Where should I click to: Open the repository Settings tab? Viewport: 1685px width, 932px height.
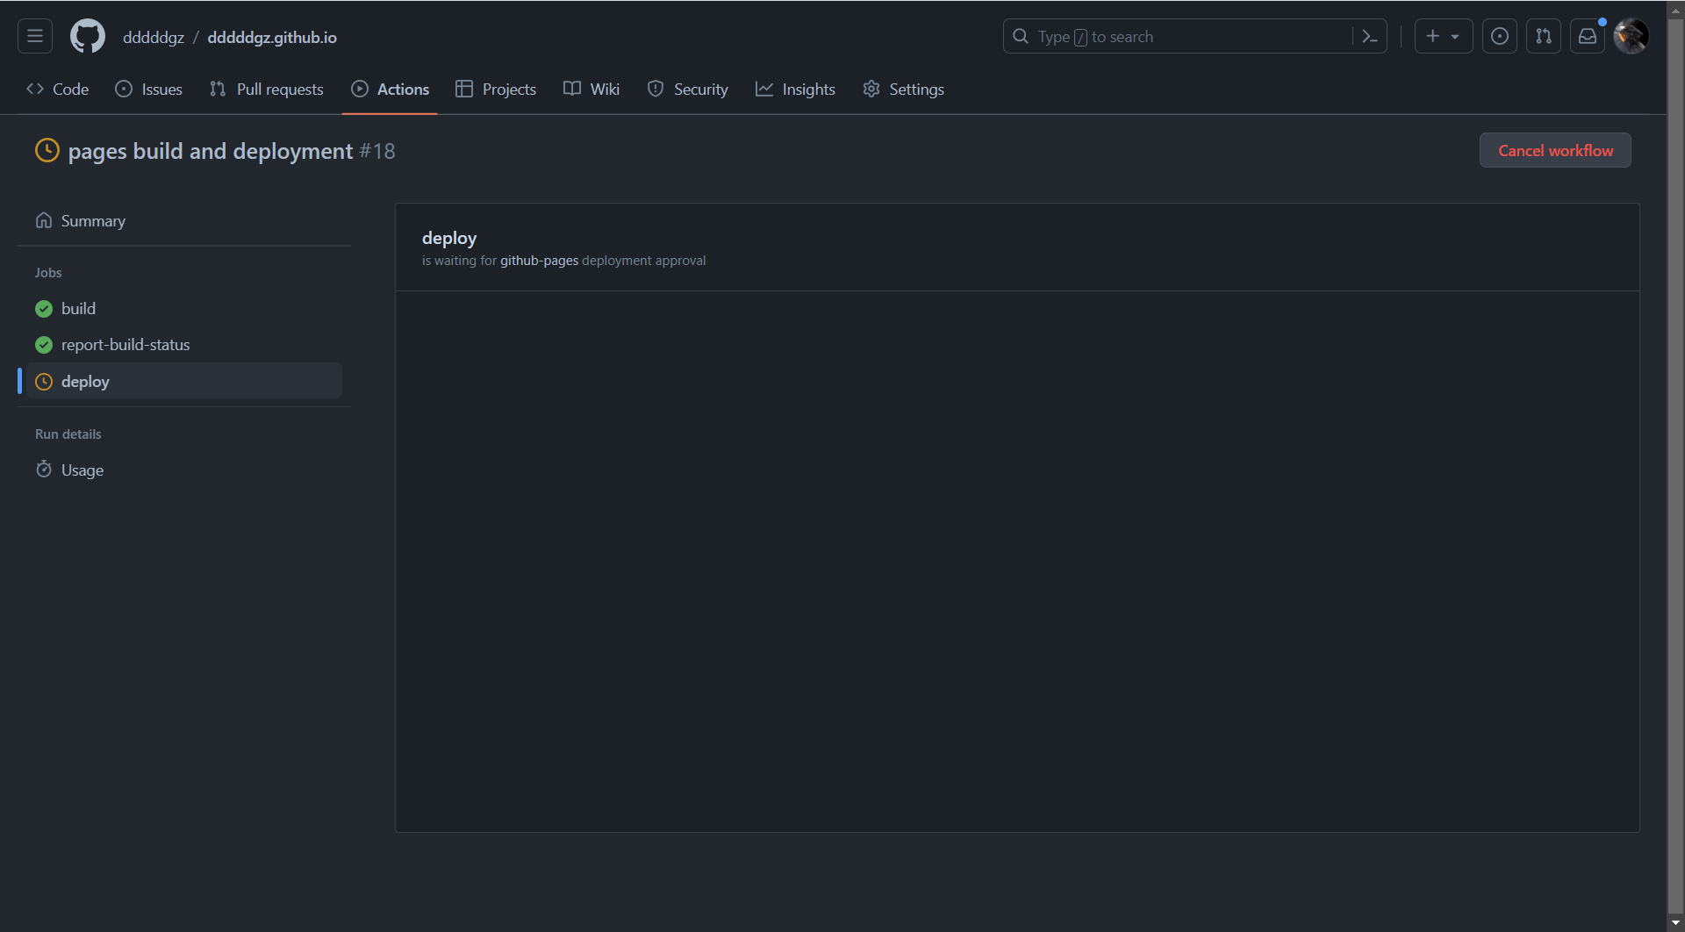click(904, 89)
